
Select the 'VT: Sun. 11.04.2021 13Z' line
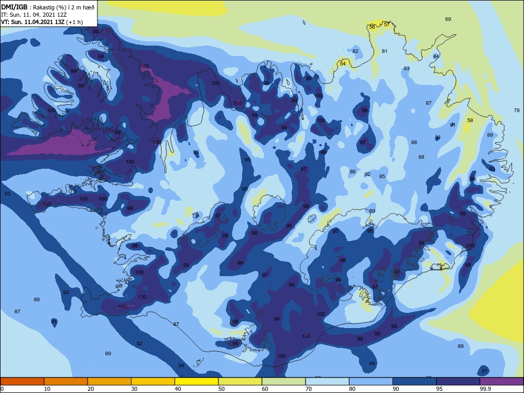tap(32, 22)
